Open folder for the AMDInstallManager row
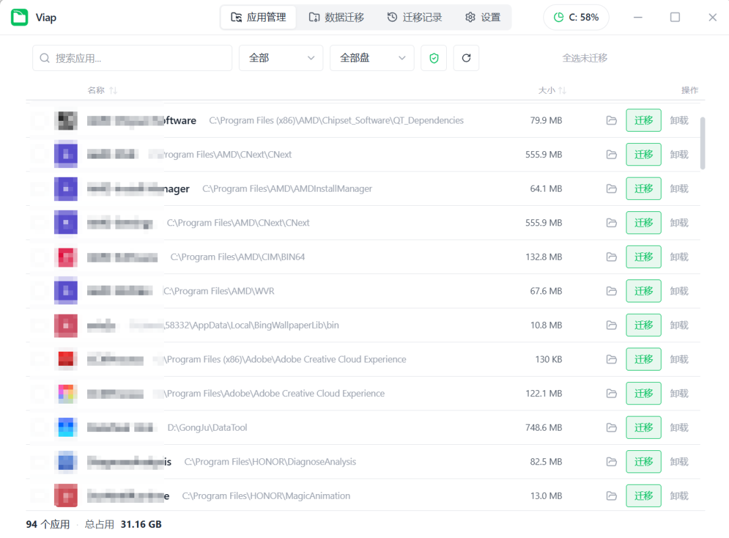Screen dimensions: 729x538 pyautogui.click(x=612, y=189)
